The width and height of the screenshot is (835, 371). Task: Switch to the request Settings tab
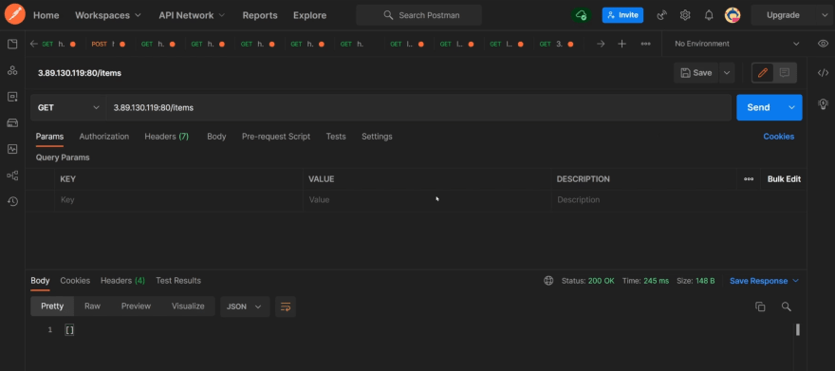[377, 137]
